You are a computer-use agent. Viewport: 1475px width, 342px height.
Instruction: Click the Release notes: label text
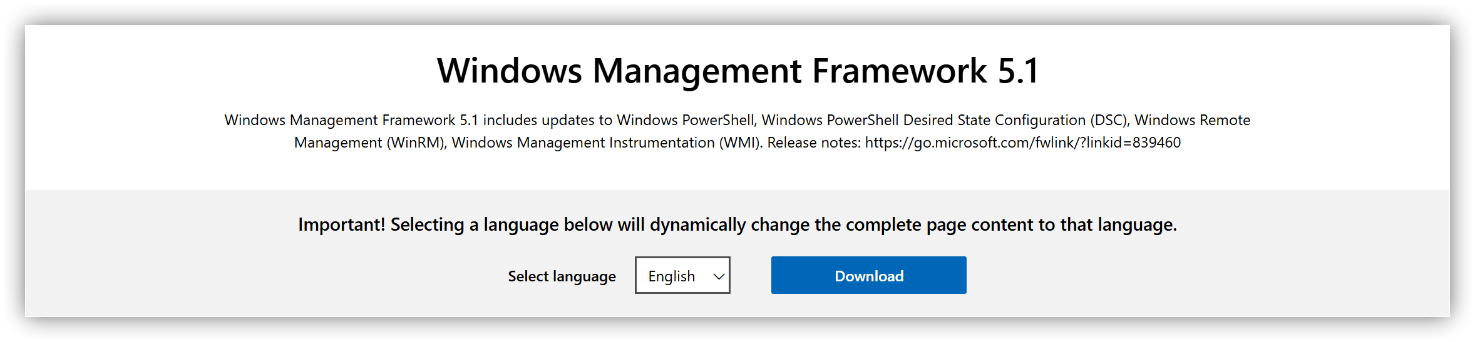[814, 143]
